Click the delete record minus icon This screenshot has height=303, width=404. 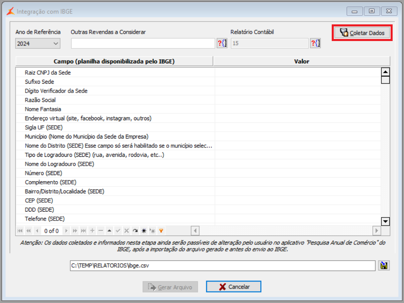point(101,231)
